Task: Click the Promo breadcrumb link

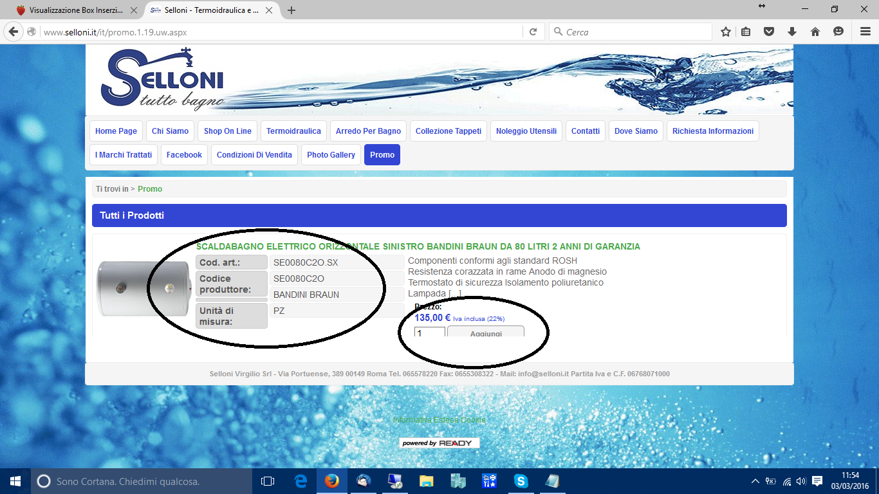Action: [x=150, y=189]
